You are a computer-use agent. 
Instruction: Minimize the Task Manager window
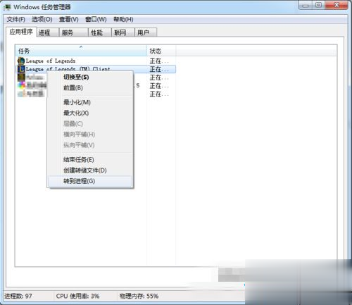[x=305, y=5]
